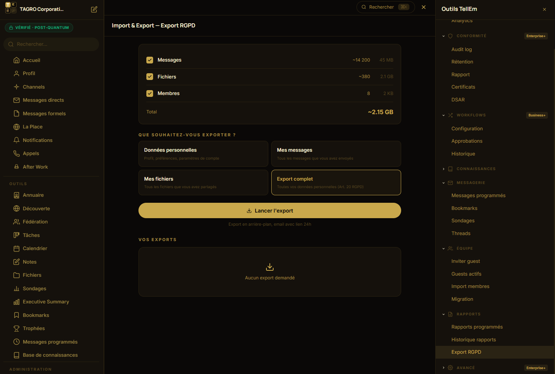
Task: Close the Import & Export view
Action: point(424,7)
